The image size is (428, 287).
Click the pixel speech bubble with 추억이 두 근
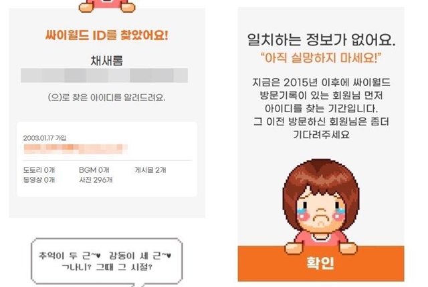(106, 262)
